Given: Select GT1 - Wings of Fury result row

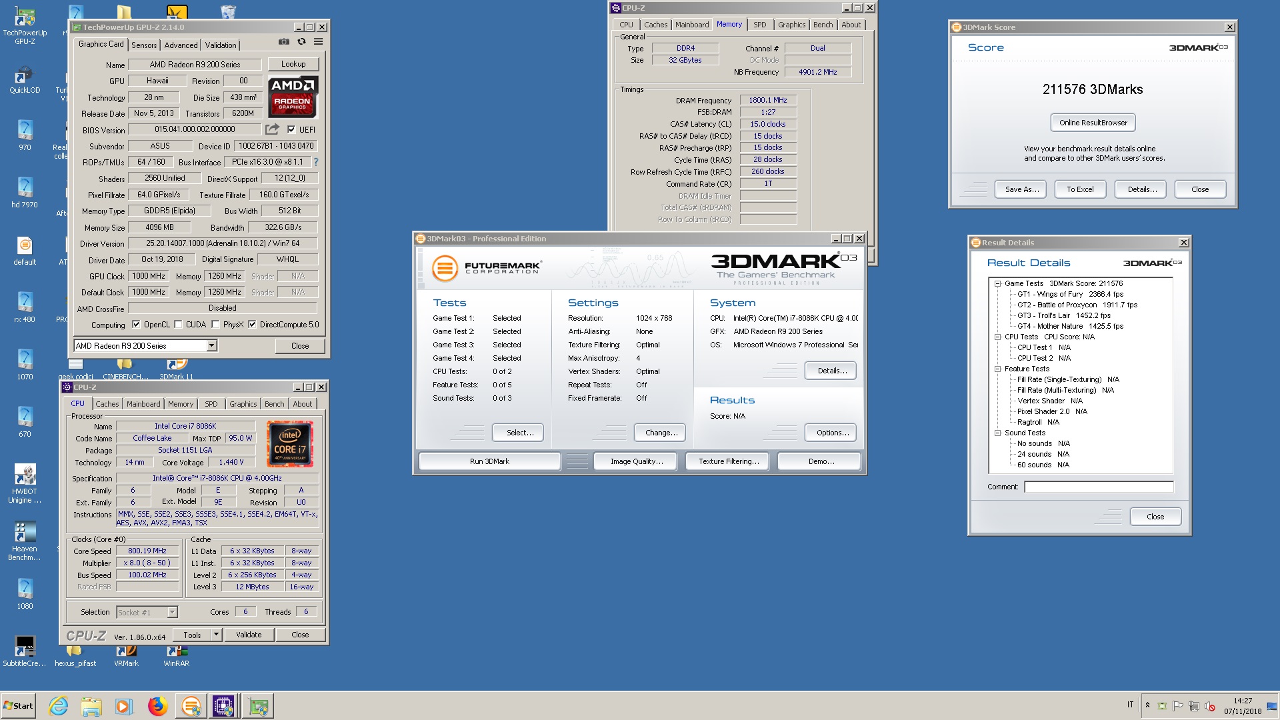Looking at the screenshot, I should click(1070, 294).
